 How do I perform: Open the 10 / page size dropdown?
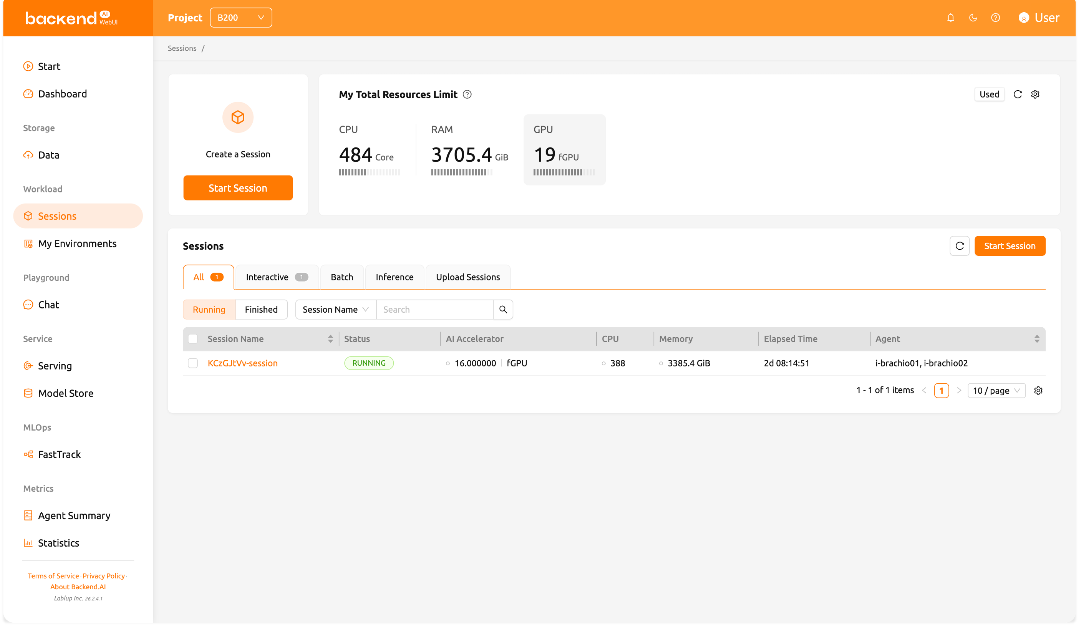pyautogui.click(x=996, y=390)
